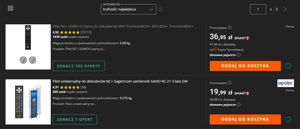Add the 19,99 zł SAVIO remote to cart
300x129 pixels.
tap(245, 119)
